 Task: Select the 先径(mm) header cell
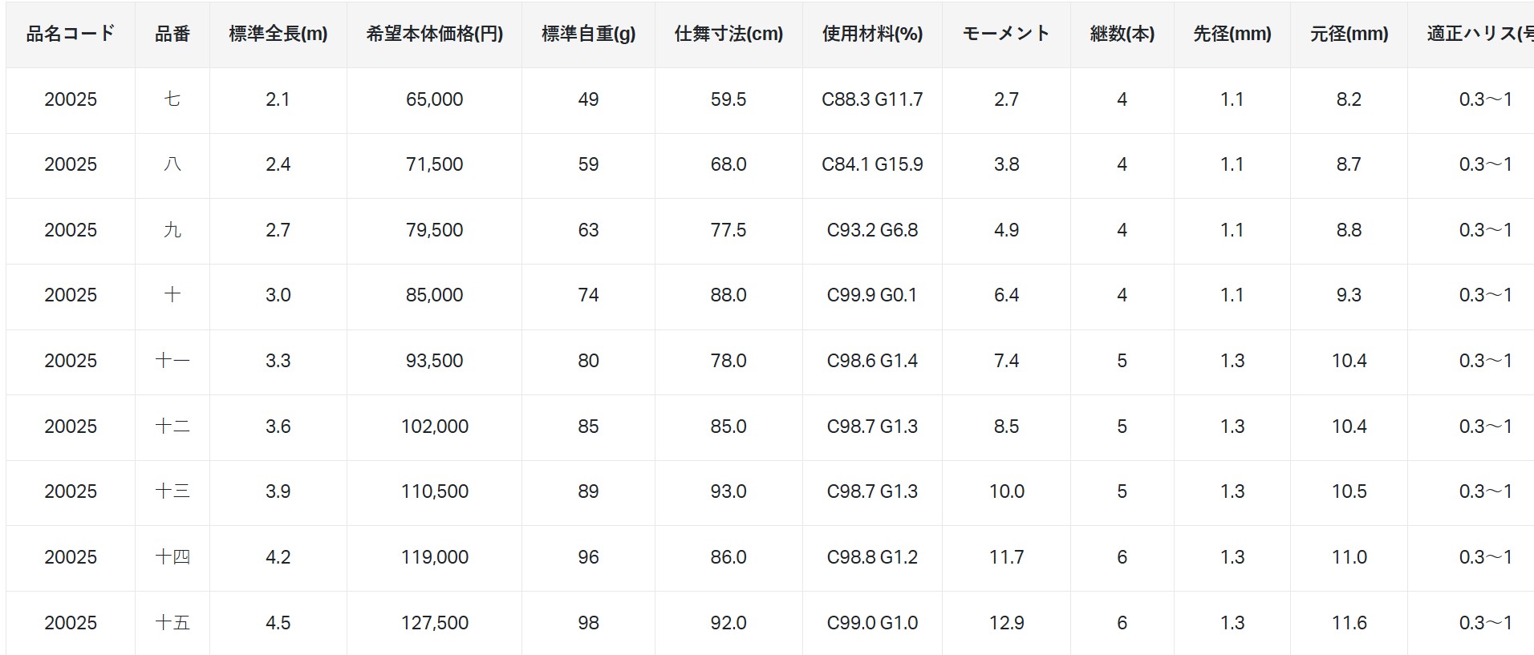[x=1232, y=34]
